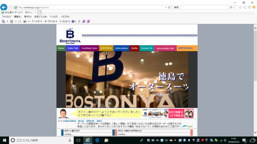This screenshot has width=257, height=144.
Task: Click the smiley feedback icon
Action: [x=254, y=7]
